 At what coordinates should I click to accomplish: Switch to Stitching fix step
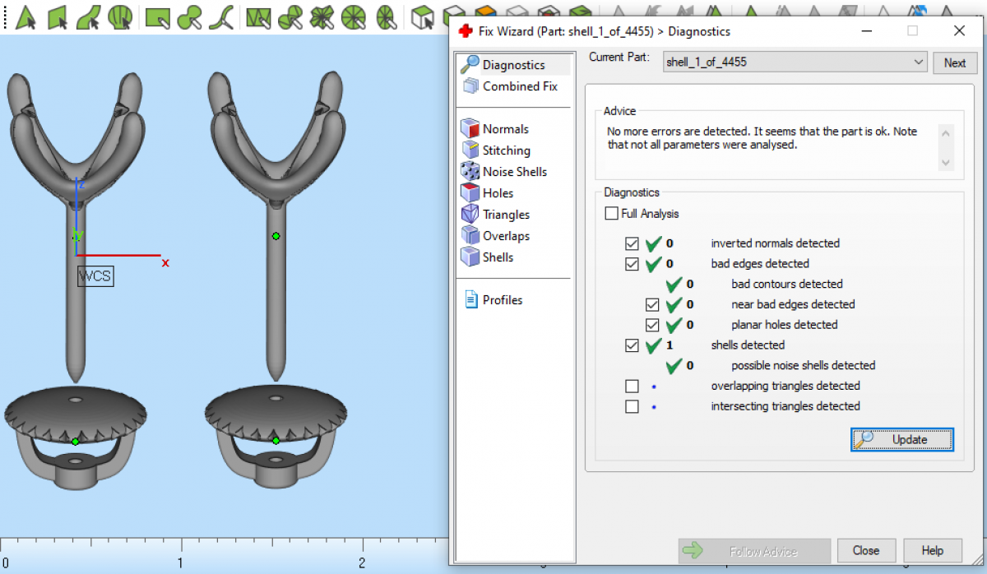click(x=505, y=150)
